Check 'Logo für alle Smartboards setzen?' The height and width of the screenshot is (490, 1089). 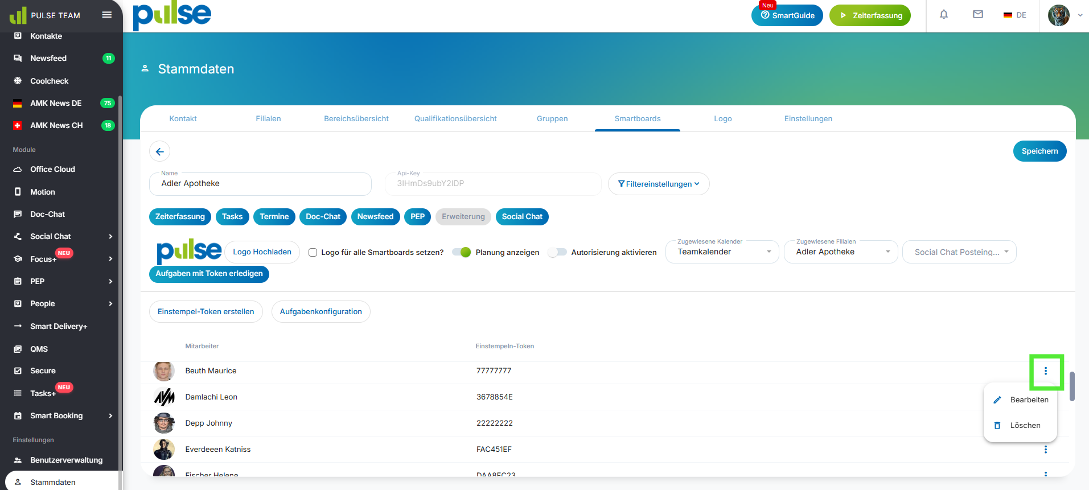[313, 252]
